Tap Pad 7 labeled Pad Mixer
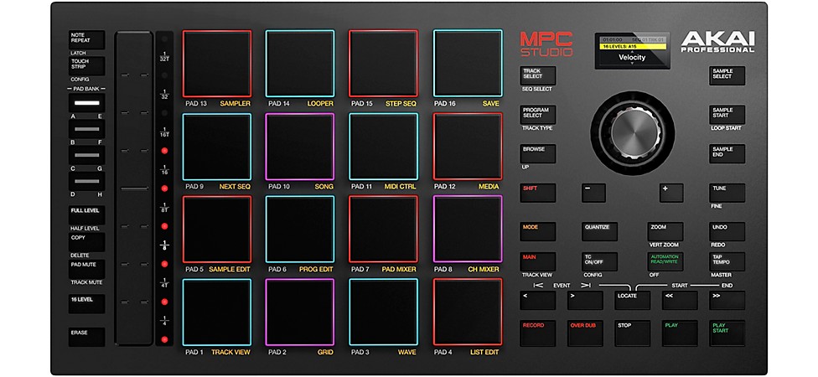 tap(384, 230)
